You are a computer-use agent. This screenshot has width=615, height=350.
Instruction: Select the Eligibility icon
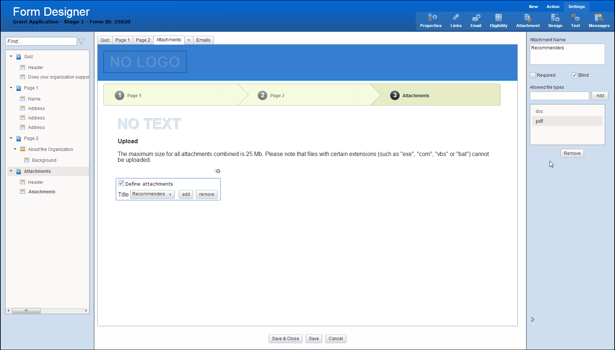coord(498,18)
